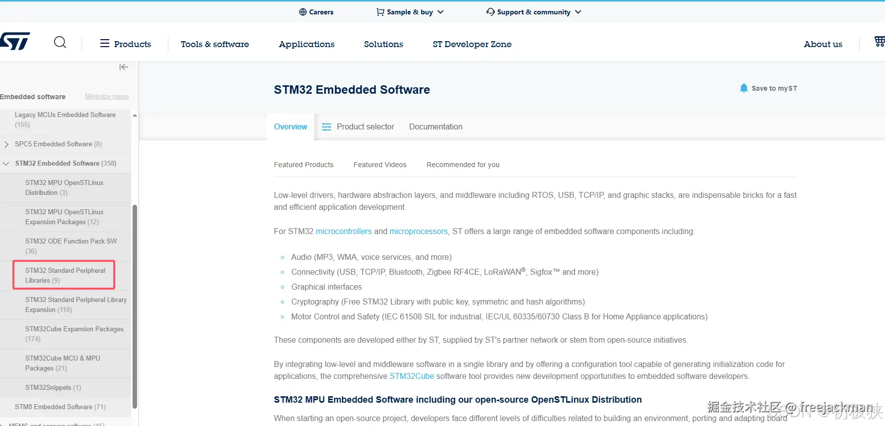Select the Featured Videos section
Viewport: 885px width, 426px height.
[x=380, y=165]
